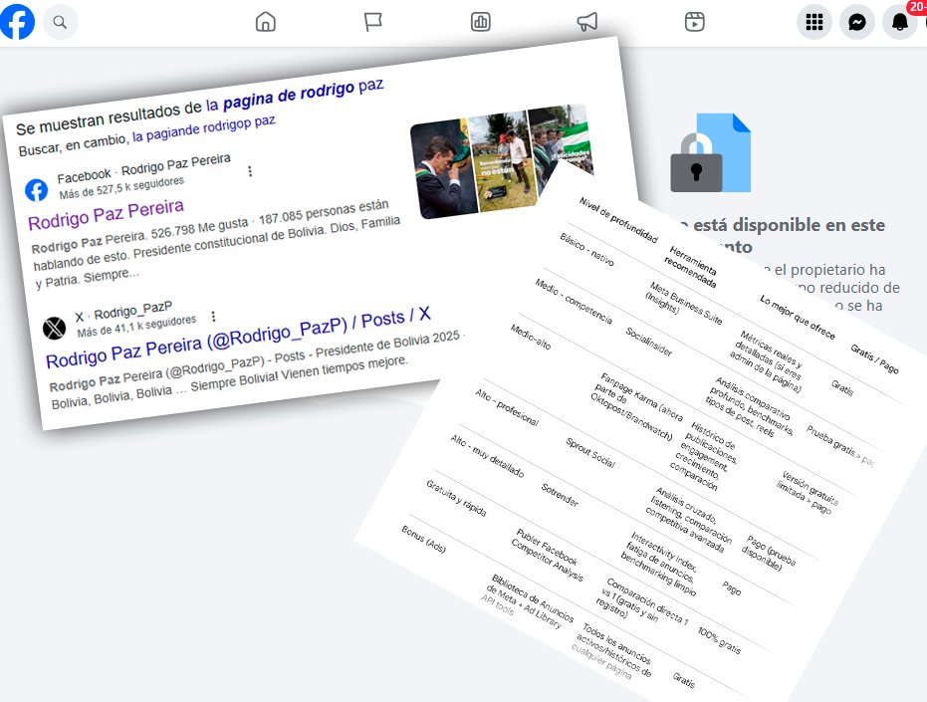Image resolution: width=927 pixels, height=702 pixels.
Task: Click the 'Gratis / Pago' table header
Action: [874, 358]
